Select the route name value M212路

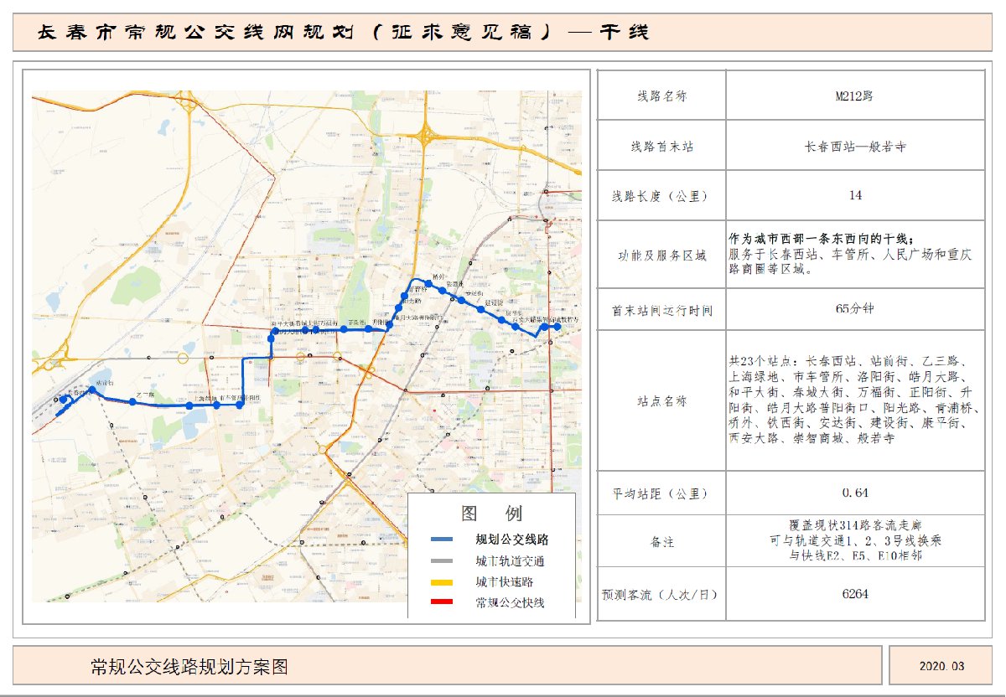point(854,96)
